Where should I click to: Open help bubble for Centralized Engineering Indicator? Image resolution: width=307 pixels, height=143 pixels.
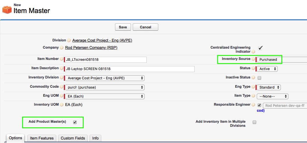253,52
